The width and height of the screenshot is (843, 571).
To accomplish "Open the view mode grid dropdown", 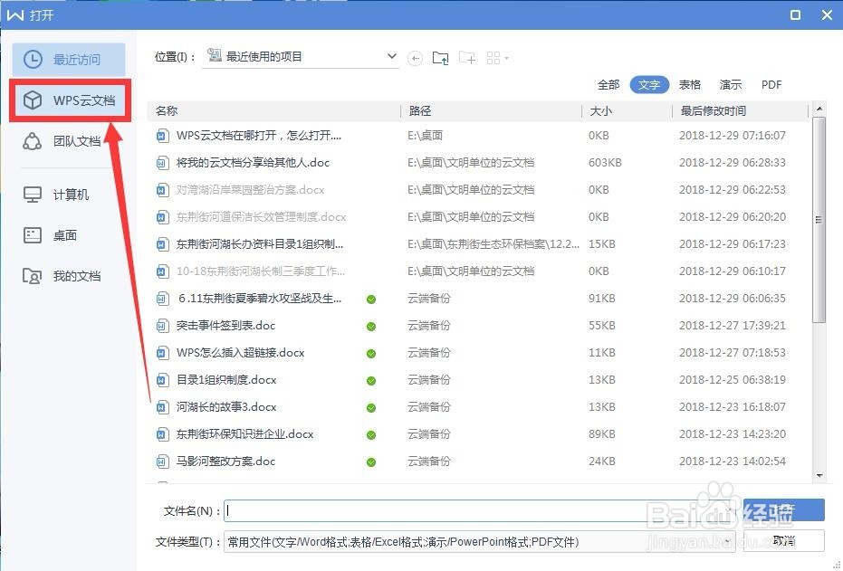I will (497, 58).
